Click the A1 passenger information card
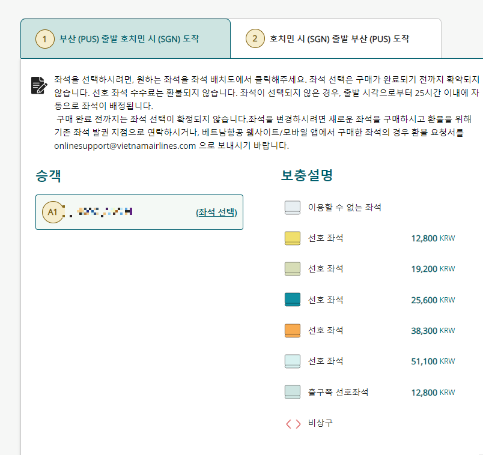This screenshot has width=483, height=455. 139,212
